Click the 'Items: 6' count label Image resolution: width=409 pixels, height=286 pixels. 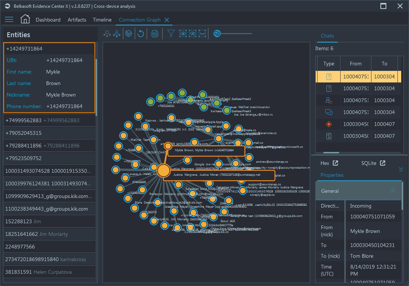tap(324, 48)
